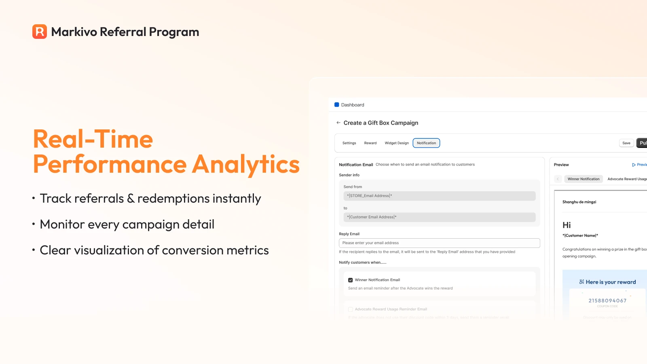Screen dimensions: 647x364
Task: Open the Widget Design tab
Action: 397,143
